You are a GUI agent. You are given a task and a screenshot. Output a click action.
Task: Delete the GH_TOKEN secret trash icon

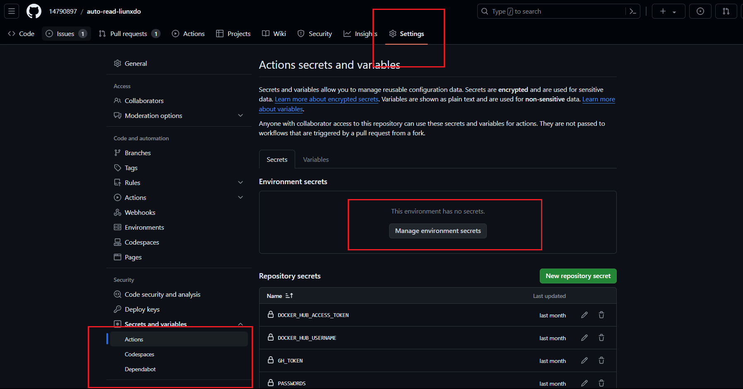click(601, 360)
